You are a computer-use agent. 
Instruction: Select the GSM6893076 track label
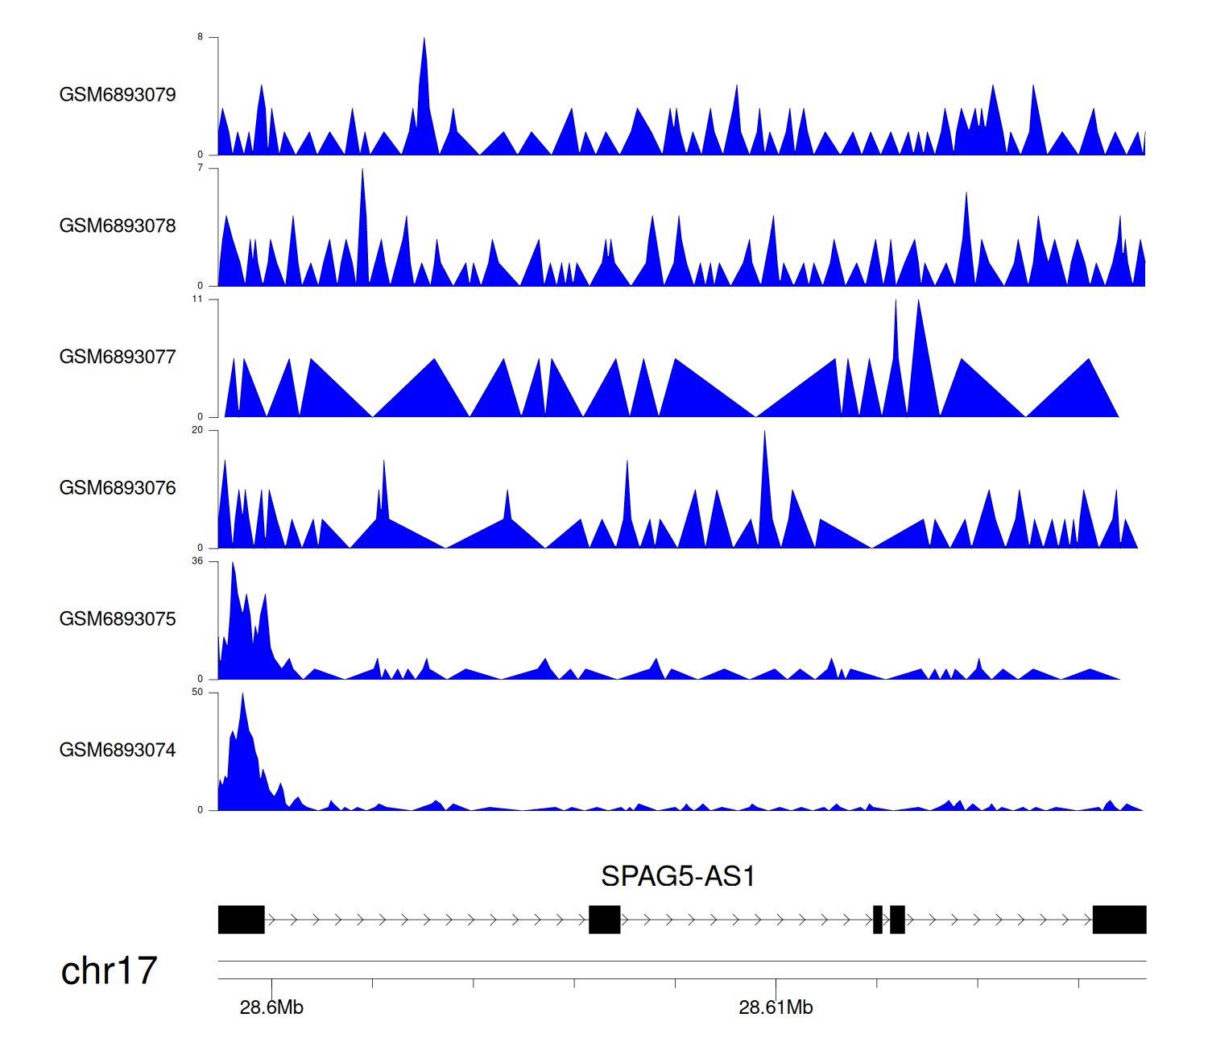[x=118, y=488]
